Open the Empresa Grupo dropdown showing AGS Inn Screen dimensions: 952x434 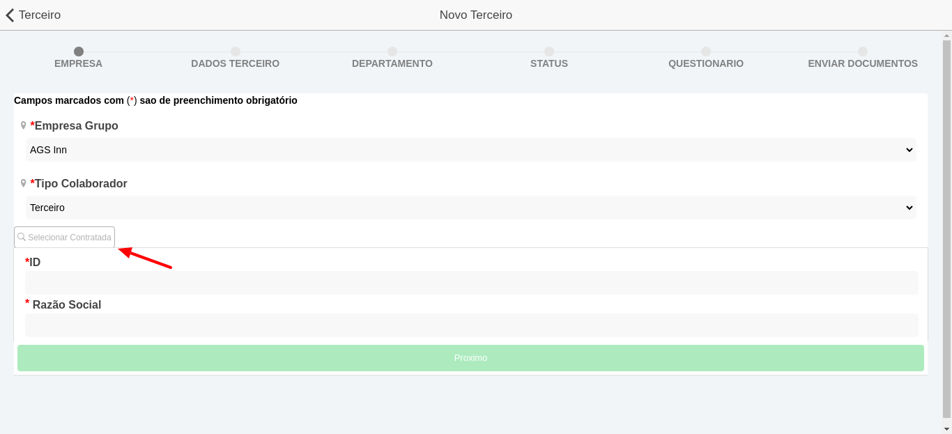coord(470,150)
